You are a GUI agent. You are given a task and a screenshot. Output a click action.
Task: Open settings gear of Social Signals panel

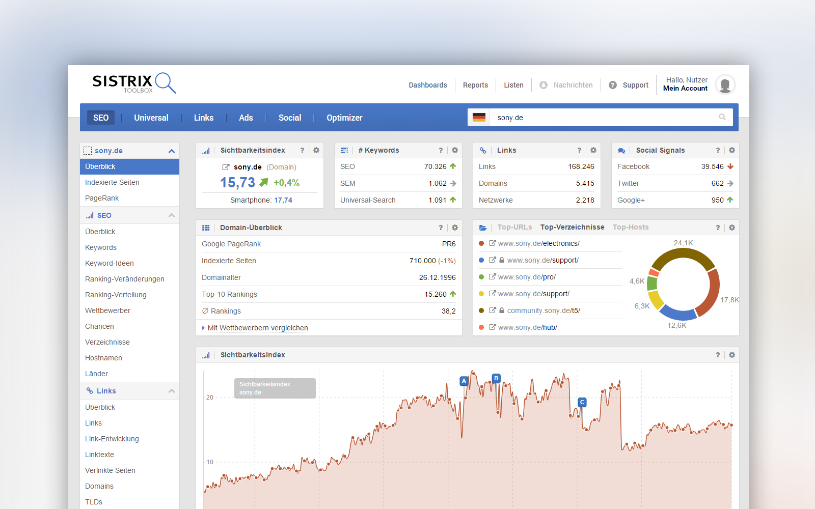[x=731, y=150]
